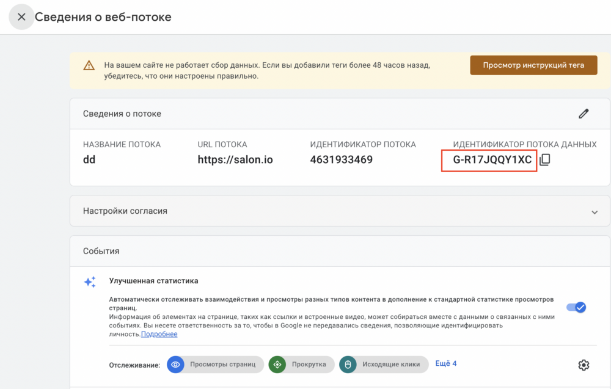This screenshot has width=611, height=389.
Task: Click the stream name dd
Action: coord(89,160)
